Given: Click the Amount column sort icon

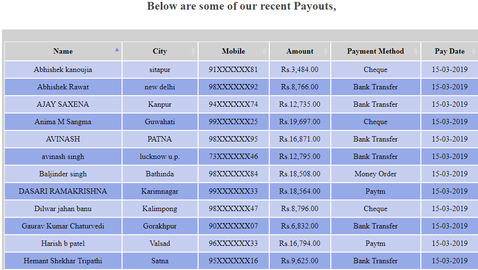Looking at the screenshot, I should (x=325, y=51).
